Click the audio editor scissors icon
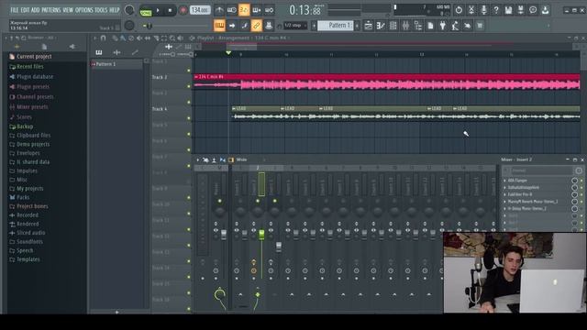The image size is (587, 330). [x=471, y=10]
